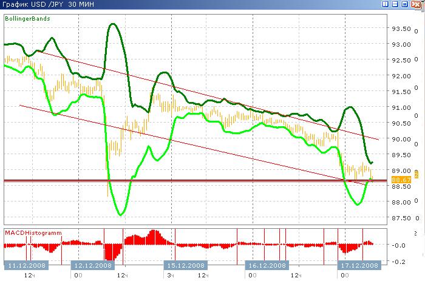The height and width of the screenshot is (281, 425).
Task: Close the USD/JPY chart window
Action: coord(416,5)
